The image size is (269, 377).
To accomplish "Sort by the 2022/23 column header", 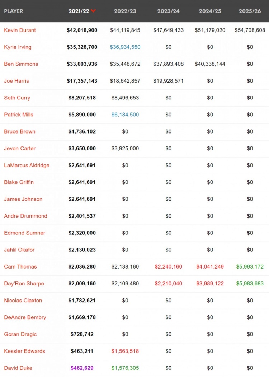I will 125,11.
